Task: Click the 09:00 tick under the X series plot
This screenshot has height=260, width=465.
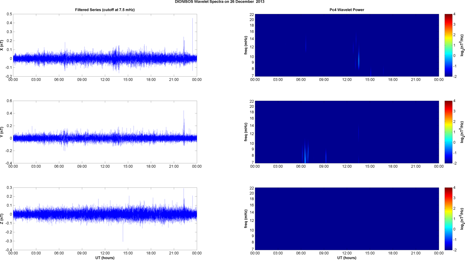Action: click(x=82, y=80)
